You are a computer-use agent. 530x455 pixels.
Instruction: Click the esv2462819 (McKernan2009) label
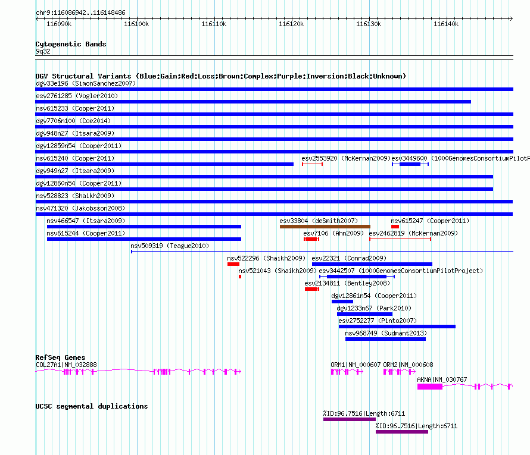pos(413,233)
